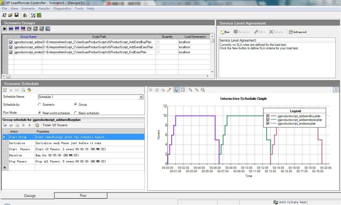Click the Script Path column header
This screenshot has width=341, height=205.
99,37
